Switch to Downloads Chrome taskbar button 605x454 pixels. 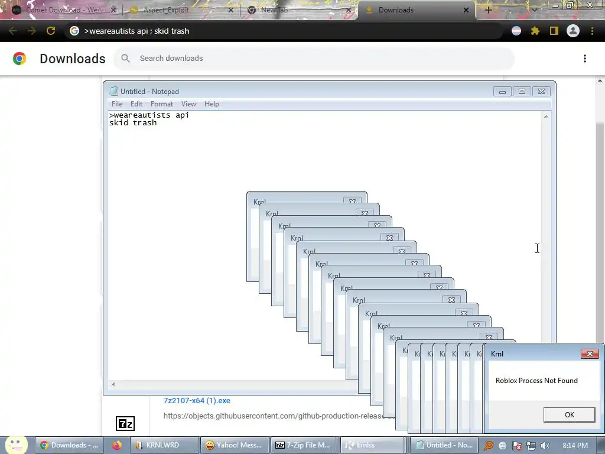click(x=70, y=445)
